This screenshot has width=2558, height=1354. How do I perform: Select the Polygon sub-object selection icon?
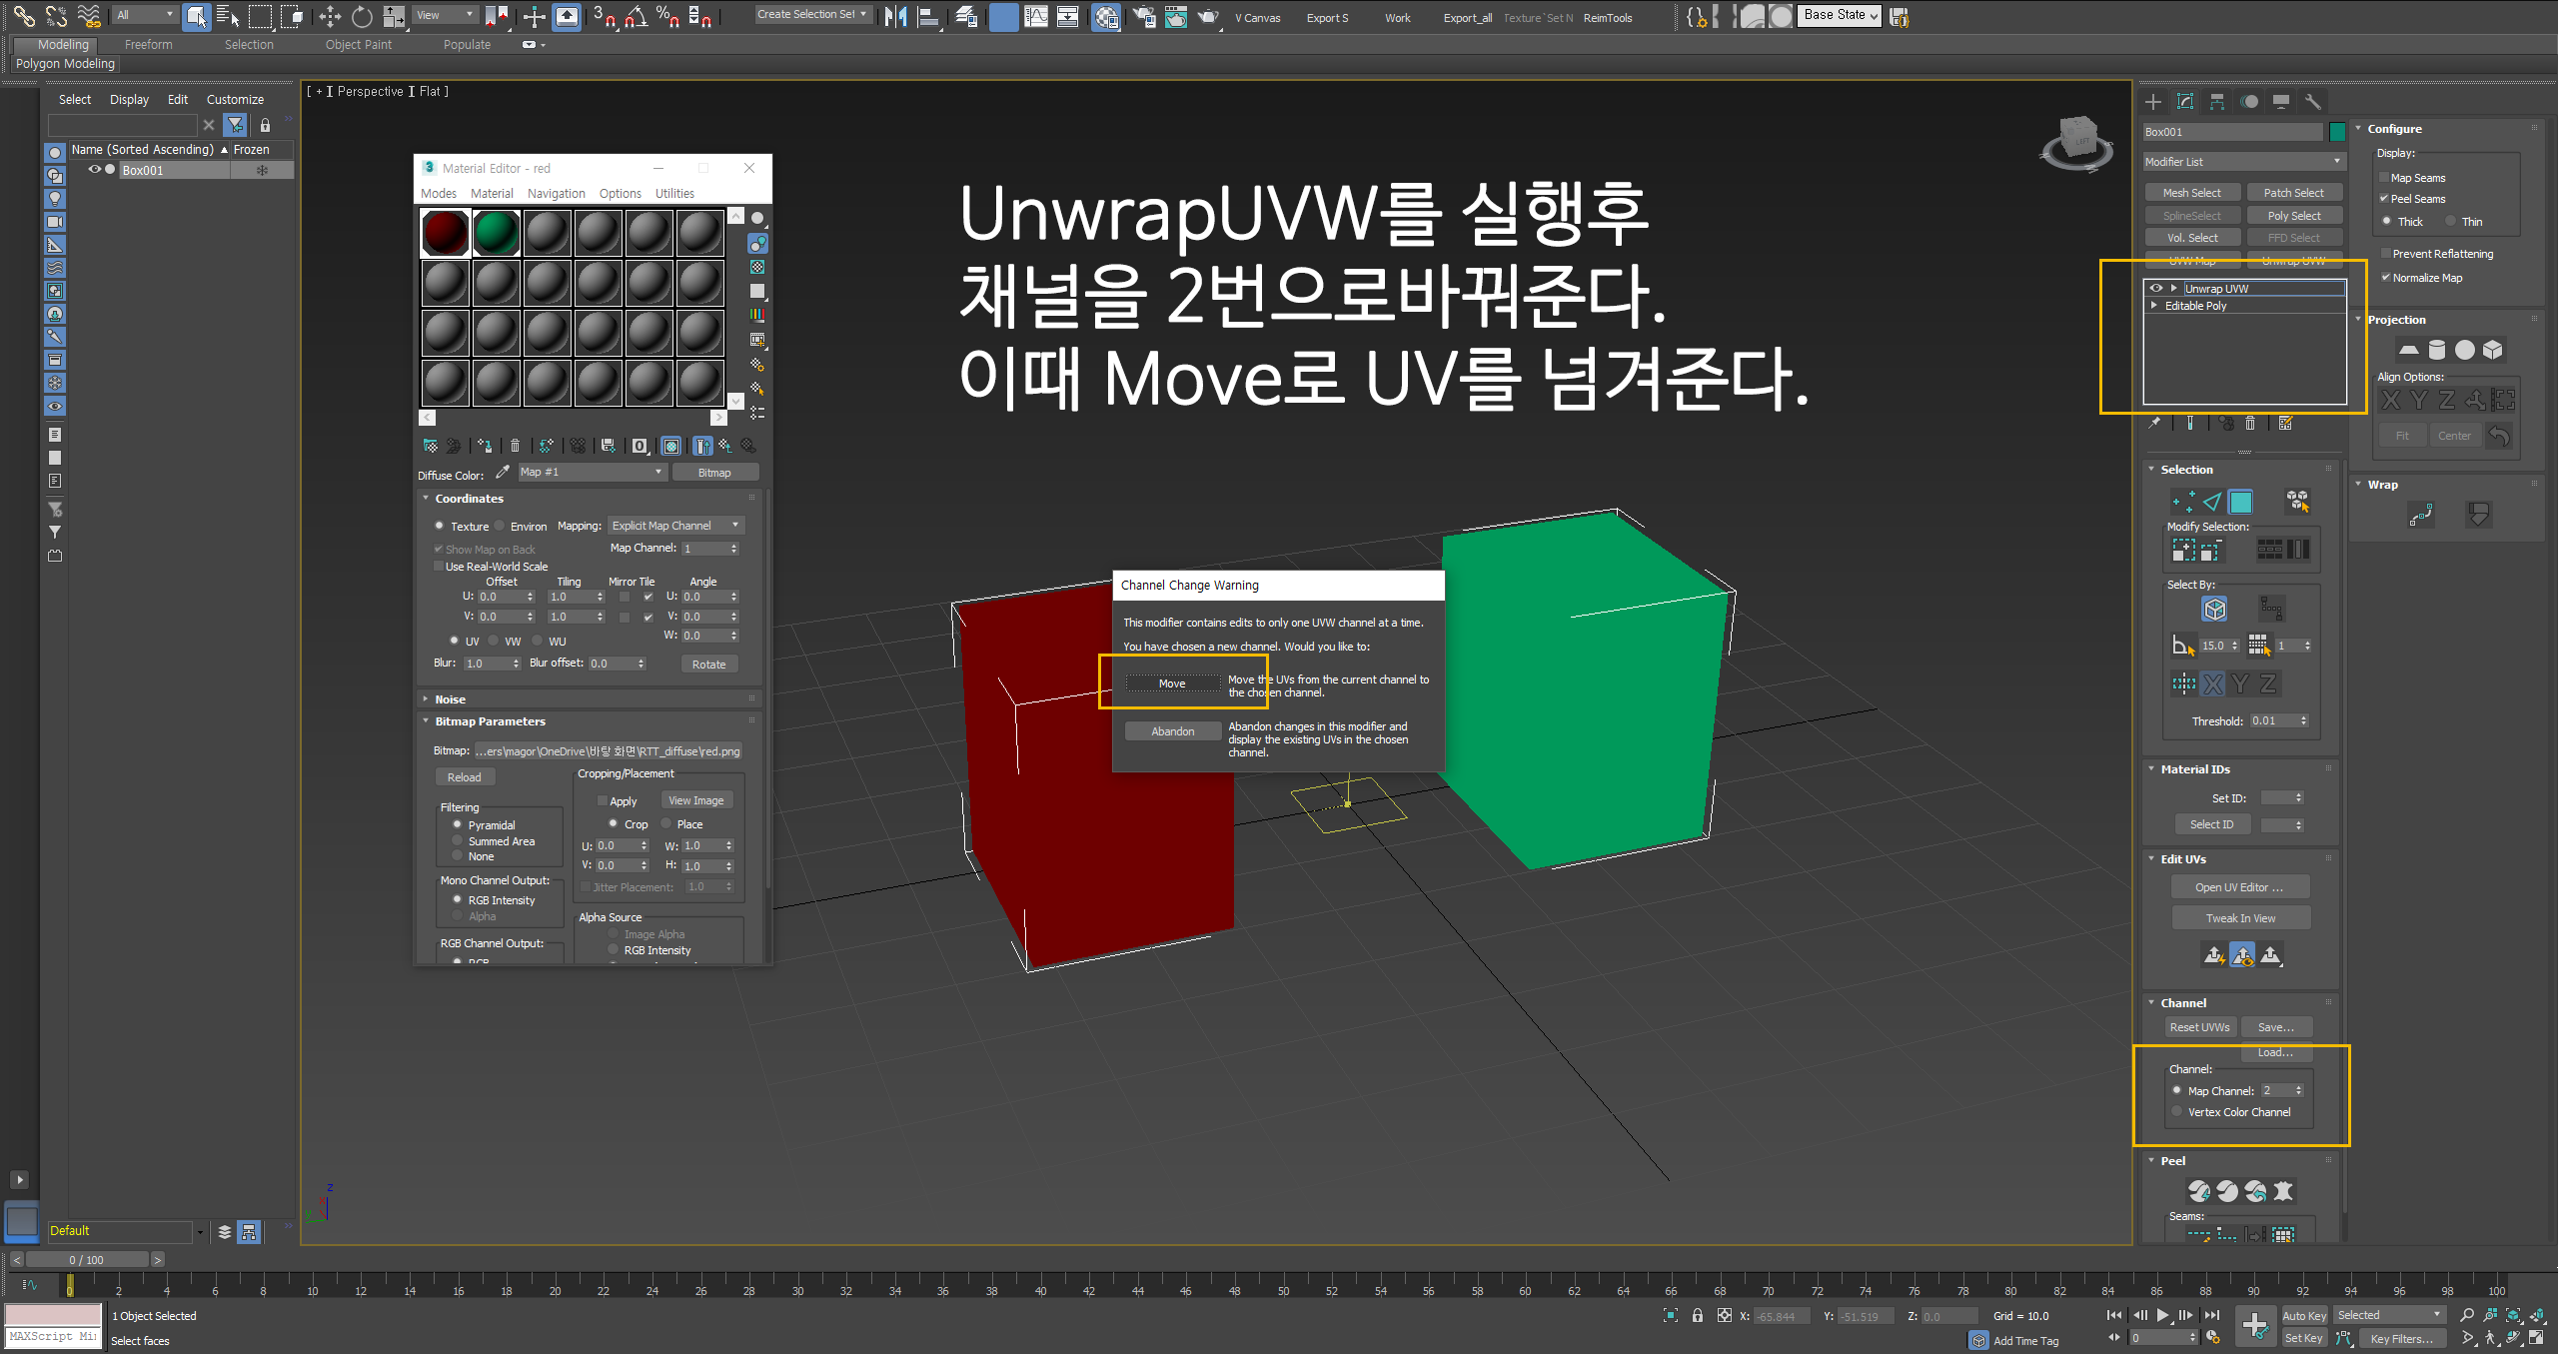click(x=2241, y=502)
